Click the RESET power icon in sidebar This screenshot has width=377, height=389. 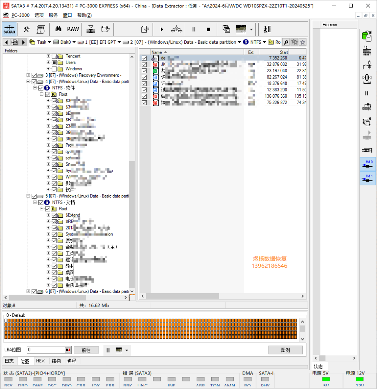point(367,51)
